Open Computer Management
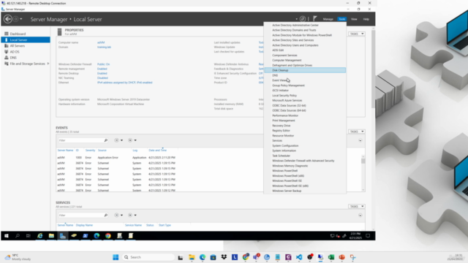This screenshot has height=263, width=468. [x=305, y=60]
